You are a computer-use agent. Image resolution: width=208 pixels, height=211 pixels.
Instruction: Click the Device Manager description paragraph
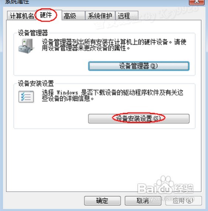(x=114, y=45)
